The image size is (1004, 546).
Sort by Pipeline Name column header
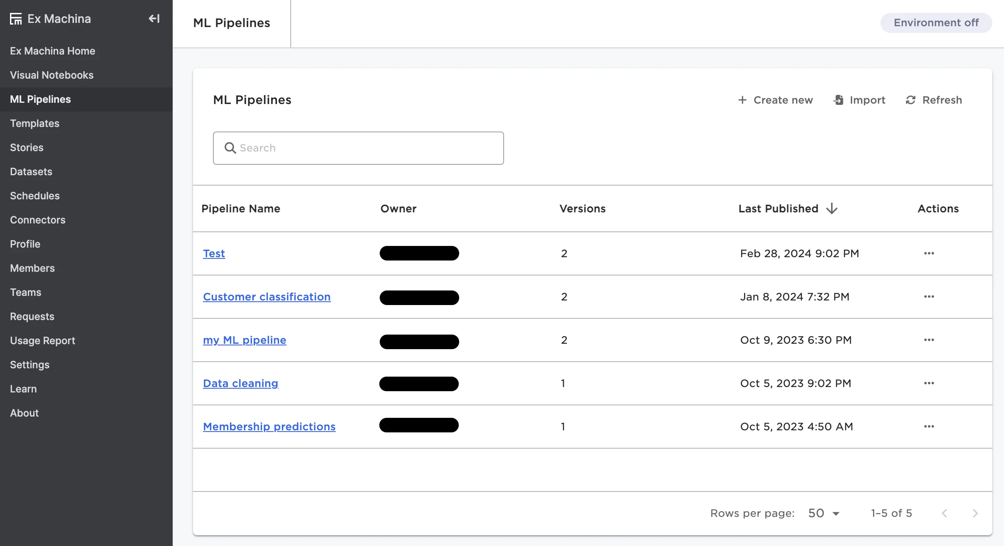[x=241, y=208]
